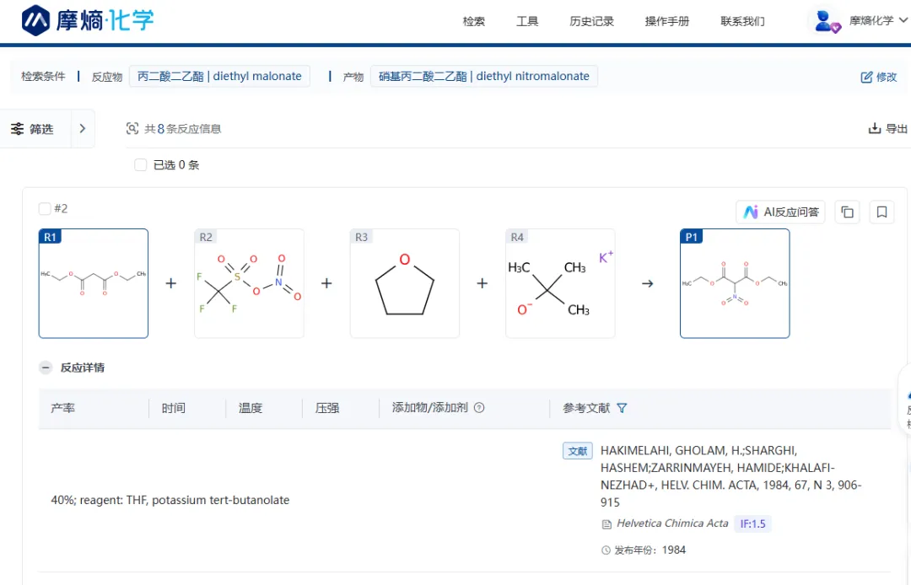Bookmark reaction #2
The width and height of the screenshot is (911, 585).
[x=881, y=212]
